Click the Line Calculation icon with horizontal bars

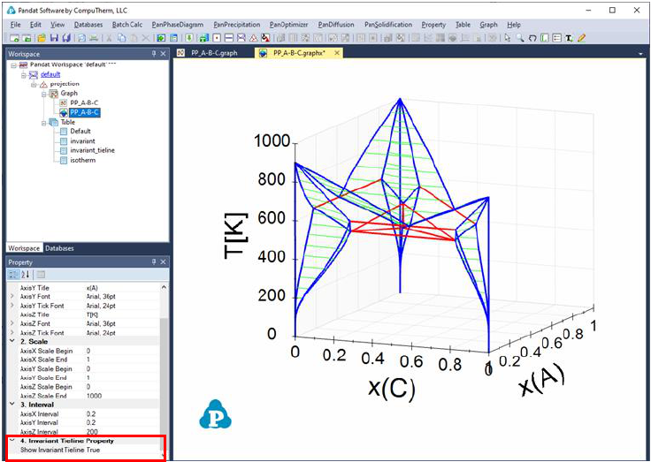coord(229,38)
